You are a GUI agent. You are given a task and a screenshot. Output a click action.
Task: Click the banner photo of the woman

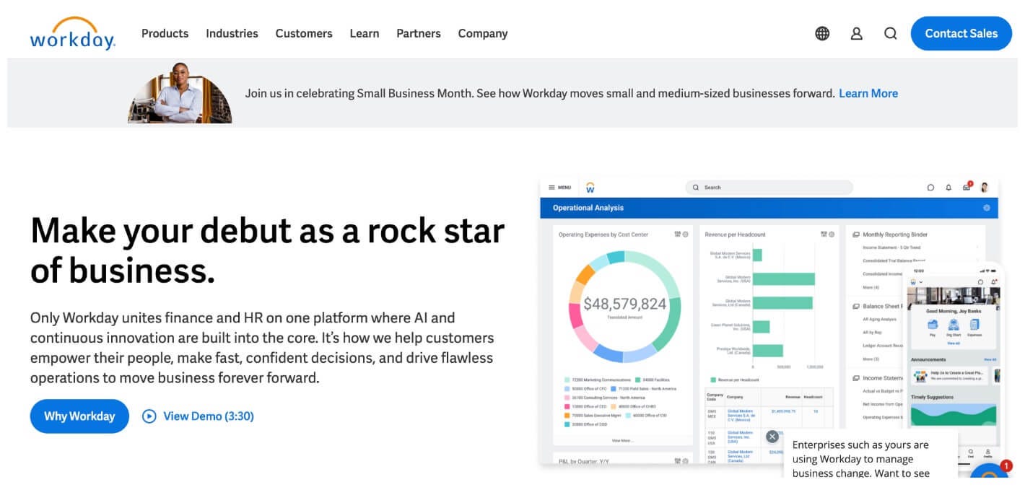(x=180, y=92)
